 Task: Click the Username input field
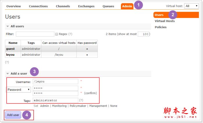tap(55, 82)
